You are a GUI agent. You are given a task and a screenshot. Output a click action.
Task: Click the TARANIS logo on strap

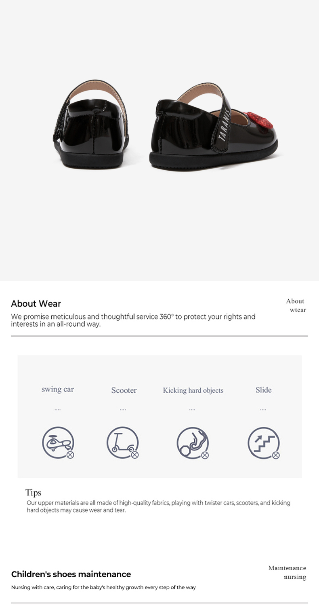[x=225, y=124]
